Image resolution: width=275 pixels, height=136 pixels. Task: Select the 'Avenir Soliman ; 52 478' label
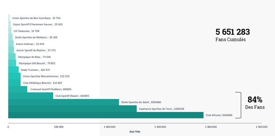pos(30,44)
